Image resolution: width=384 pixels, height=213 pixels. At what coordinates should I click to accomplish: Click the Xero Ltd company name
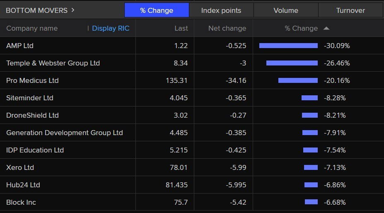pos(20,167)
